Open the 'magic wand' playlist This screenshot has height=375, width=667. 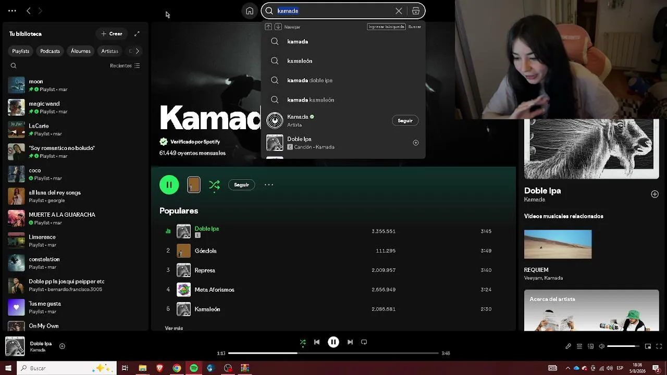tap(76, 107)
